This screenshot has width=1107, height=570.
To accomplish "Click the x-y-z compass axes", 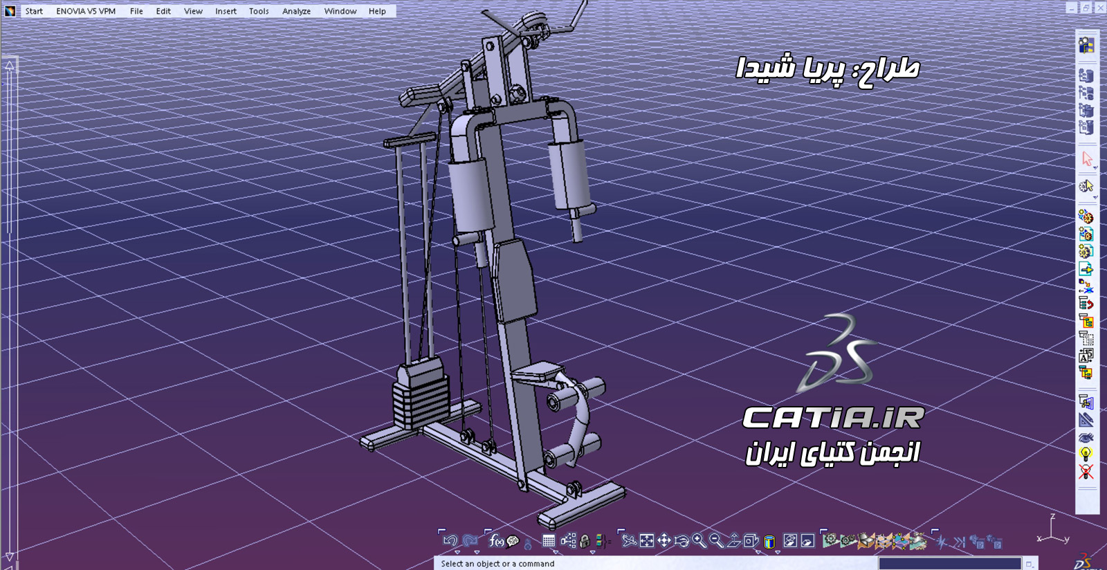I will click(1053, 529).
